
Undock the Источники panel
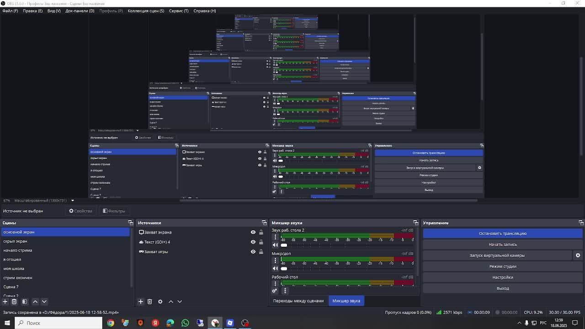point(264,223)
